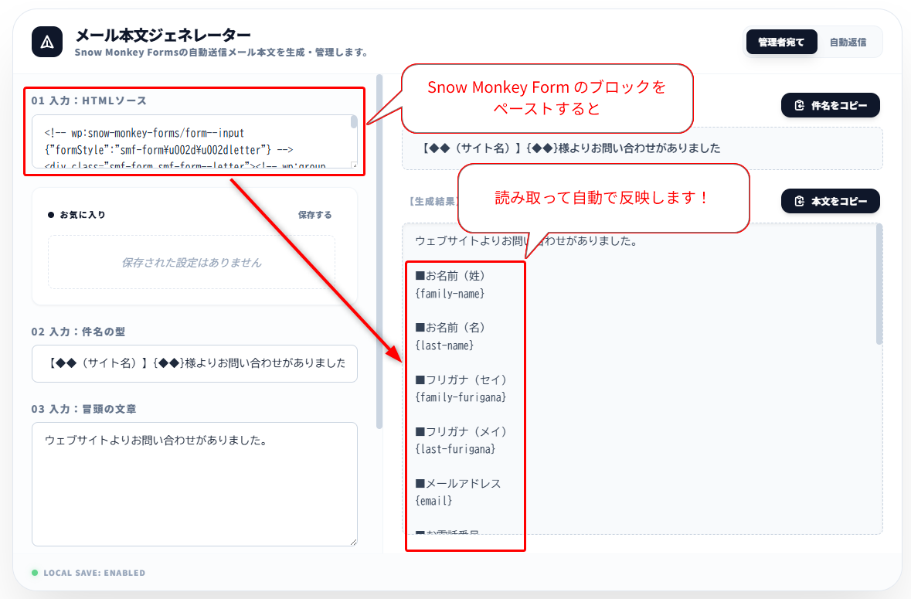Select the 管理者宛て tab
Image resolution: width=911 pixels, height=599 pixels.
[x=781, y=42]
